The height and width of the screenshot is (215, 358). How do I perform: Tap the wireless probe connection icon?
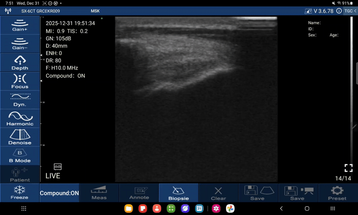coord(8,11)
